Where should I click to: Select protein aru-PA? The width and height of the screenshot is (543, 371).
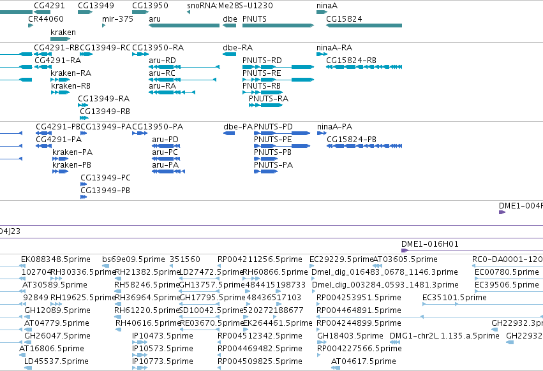(x=168, y=171)
